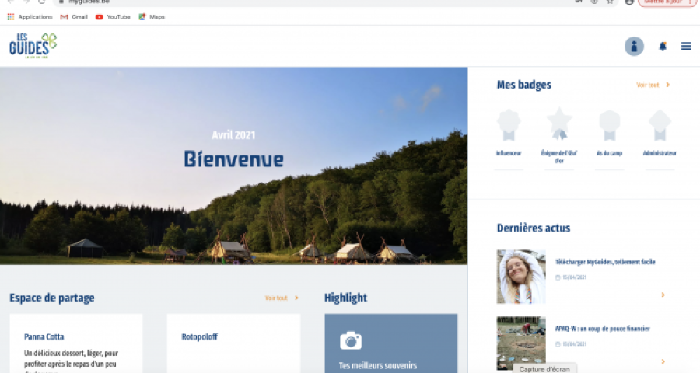Open the Applications bookmark
Screen dimensions: 700x373
(x=30, y=17)
